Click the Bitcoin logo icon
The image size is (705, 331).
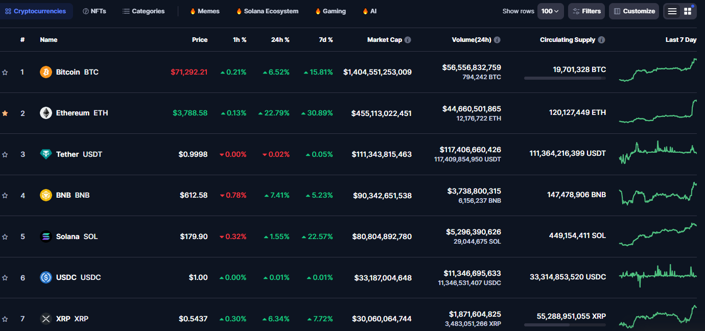[46, 72]
